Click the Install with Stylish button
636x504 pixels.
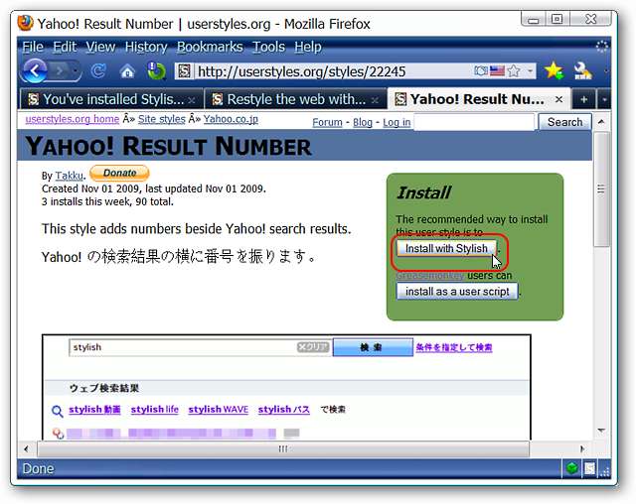pyautogui.click(x=446, y=248)
